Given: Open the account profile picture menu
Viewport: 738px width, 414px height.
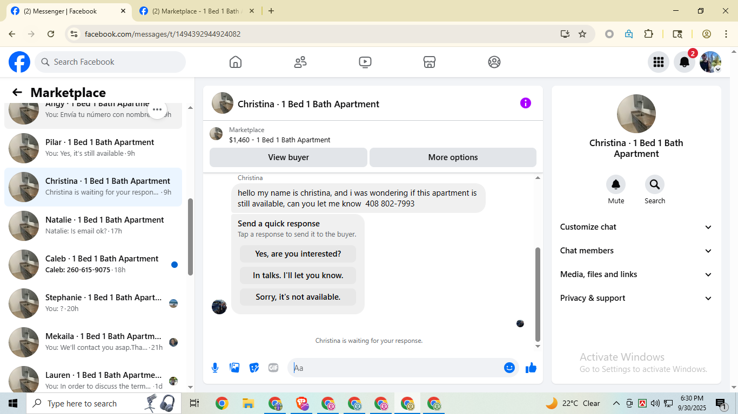Looking at the screenshot, I should 710,62.
